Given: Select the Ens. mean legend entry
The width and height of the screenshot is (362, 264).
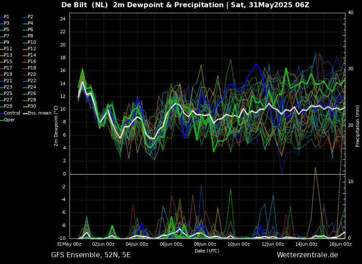Looking at the screenshot, I should [37, 113].
